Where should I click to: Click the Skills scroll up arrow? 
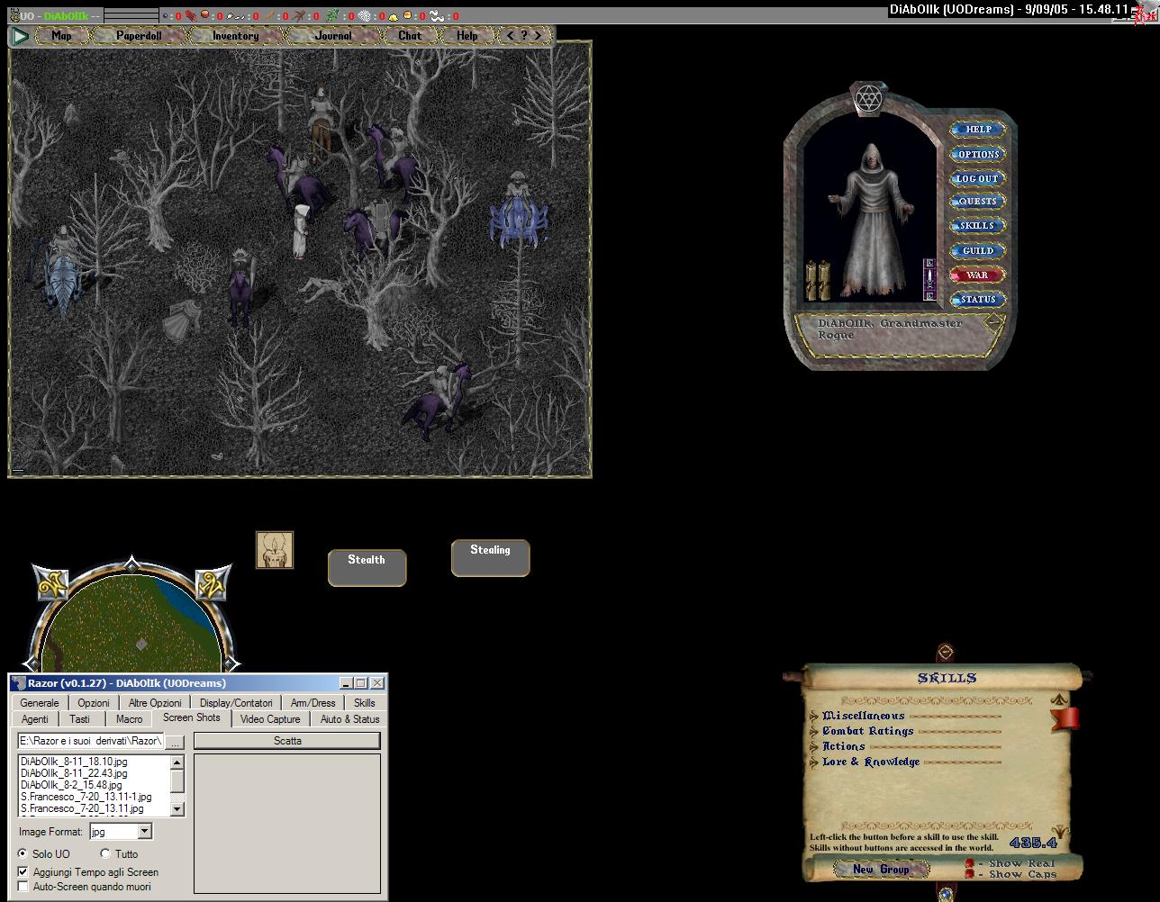click(x=1060, y=699)
